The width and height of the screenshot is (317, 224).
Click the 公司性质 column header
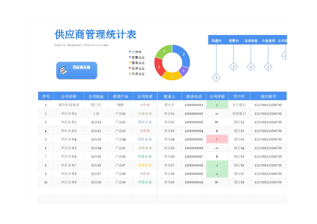pos(145,96)
